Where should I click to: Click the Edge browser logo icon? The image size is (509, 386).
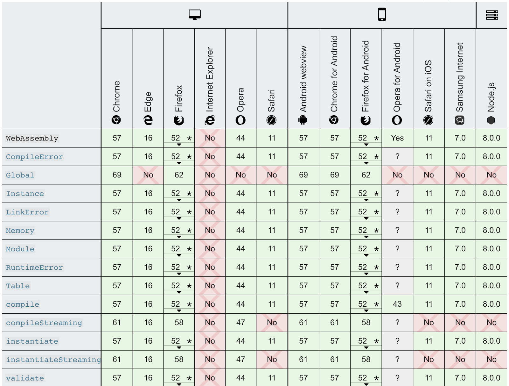pyautogui.click(x=148, y=120)
